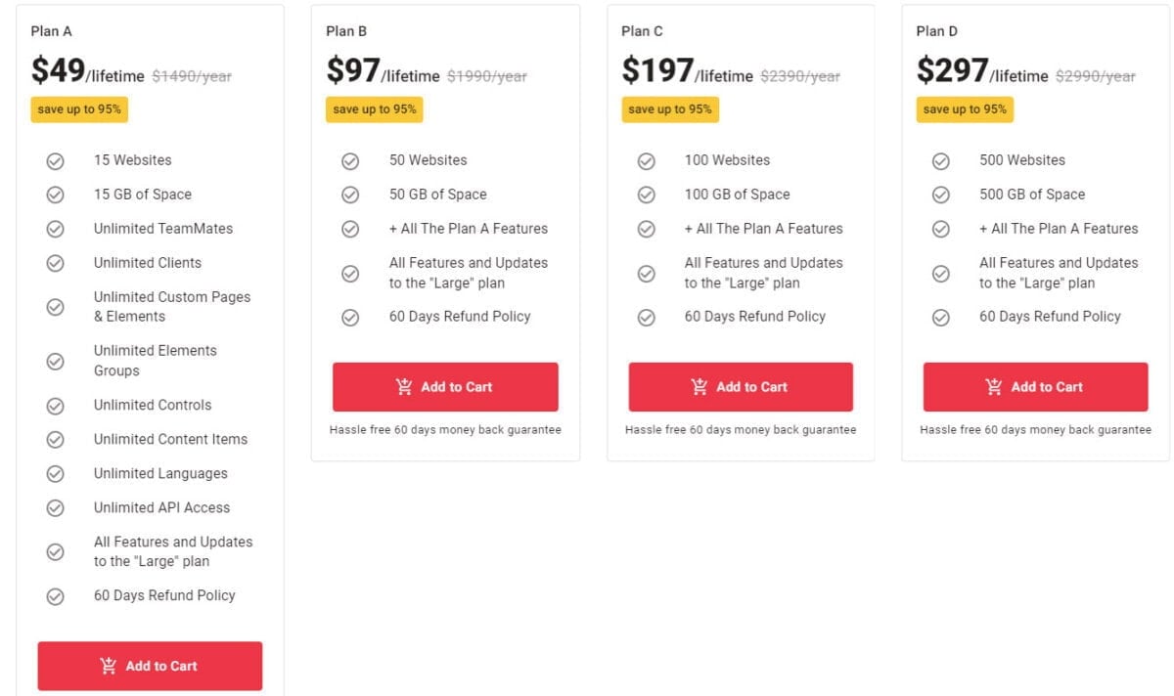Select the Unlimited Controls checkmark
The height and width of the screenshot is (696, 1174).
pyautogui.click(x=55, y=405)
